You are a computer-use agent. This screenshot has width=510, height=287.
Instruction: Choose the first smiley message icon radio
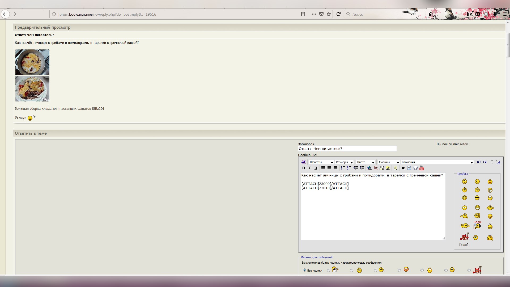tap(329, 270)
